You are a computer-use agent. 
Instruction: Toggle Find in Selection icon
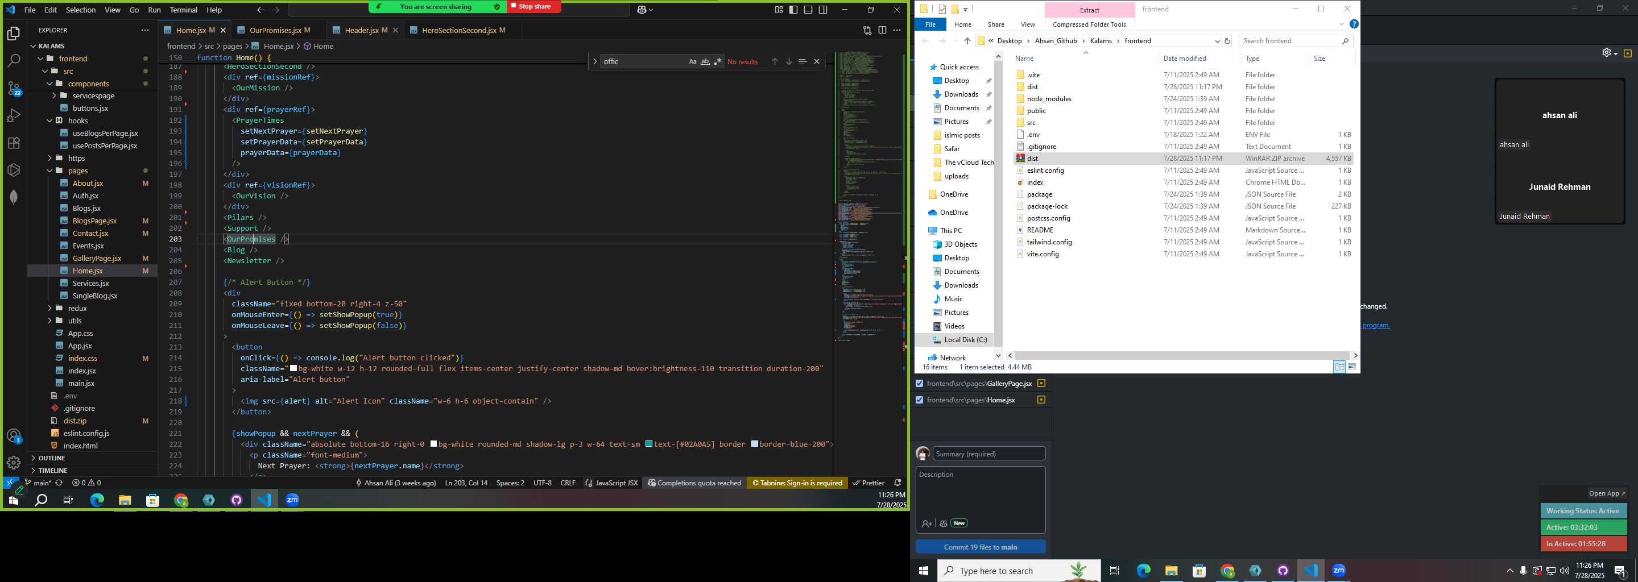[803, 61]
